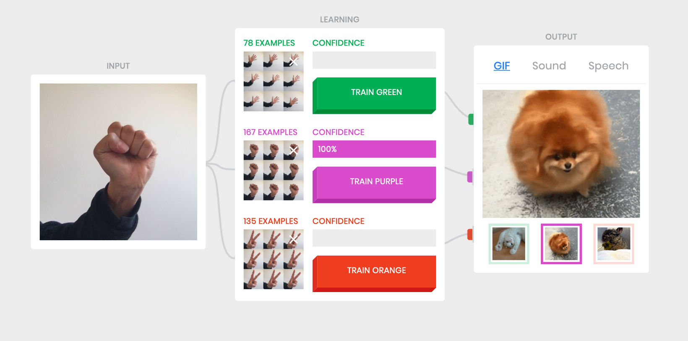The width and height of the screenshot is (688, 341).
Task: Switch to the GIF output tab
Action: click(502, 66)
